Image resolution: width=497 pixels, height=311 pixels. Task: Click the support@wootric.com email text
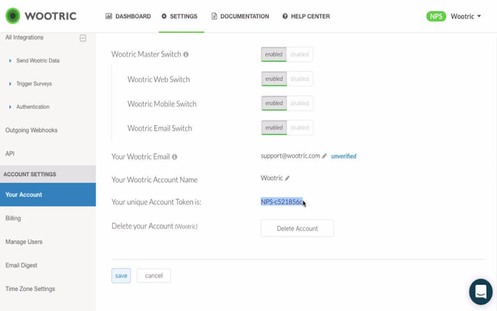coord(290,156)
